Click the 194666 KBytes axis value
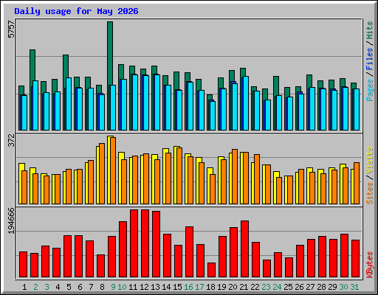 (11, 221)
